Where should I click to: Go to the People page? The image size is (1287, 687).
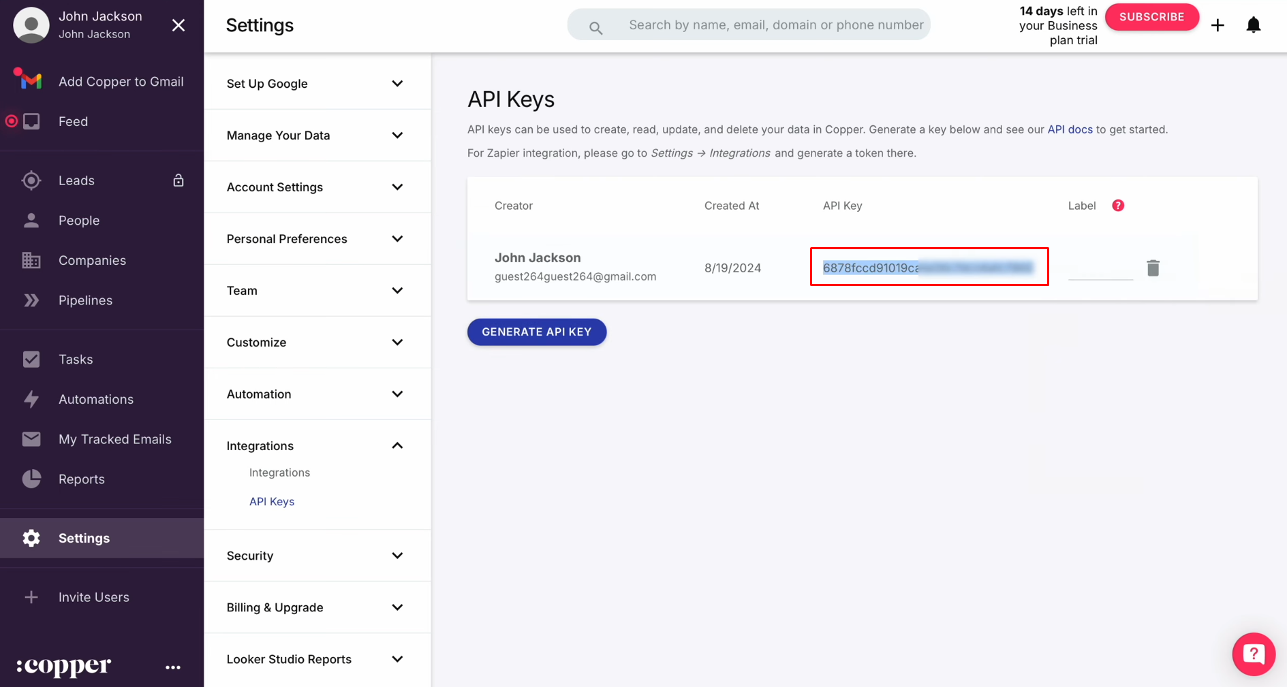[x=79, y=221]
